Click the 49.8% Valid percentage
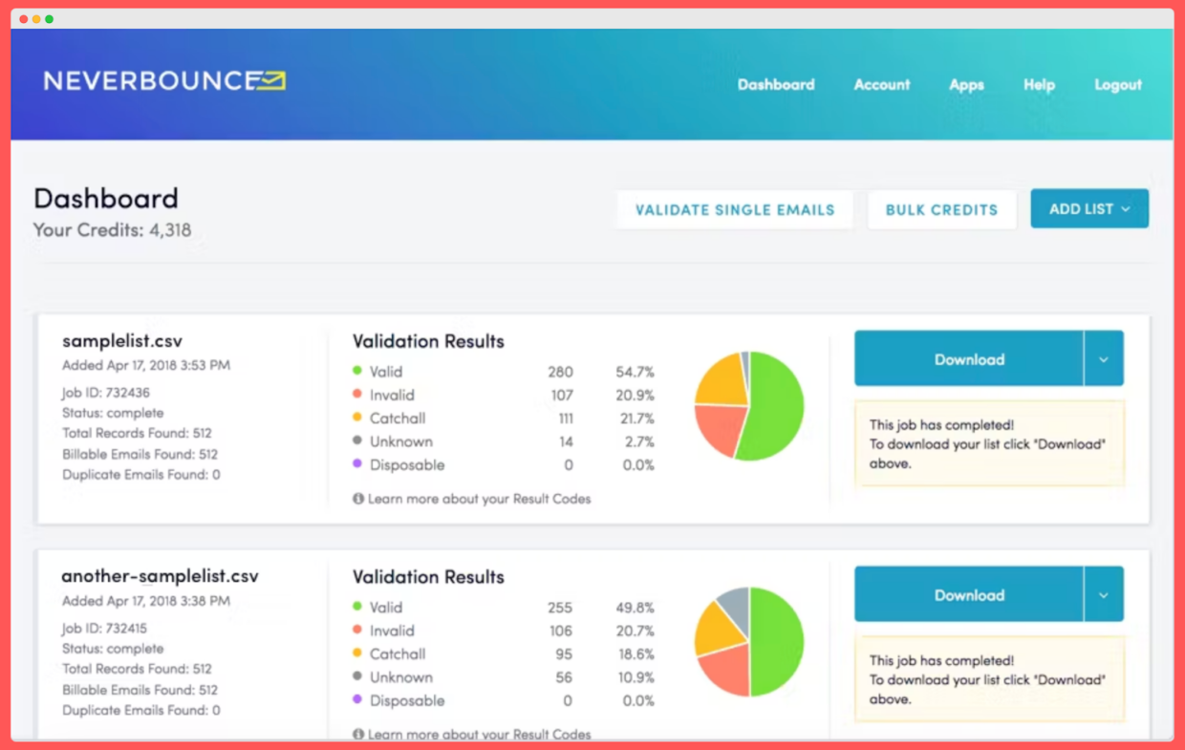Viewport: 1185px width, 750px height. (x=635, y=608)
